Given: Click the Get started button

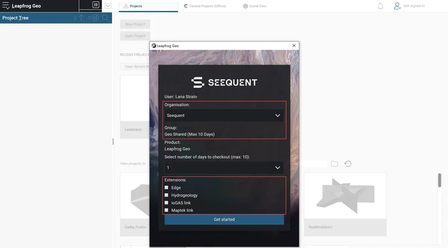Looking at the screenshot, I should pos(224,220).
